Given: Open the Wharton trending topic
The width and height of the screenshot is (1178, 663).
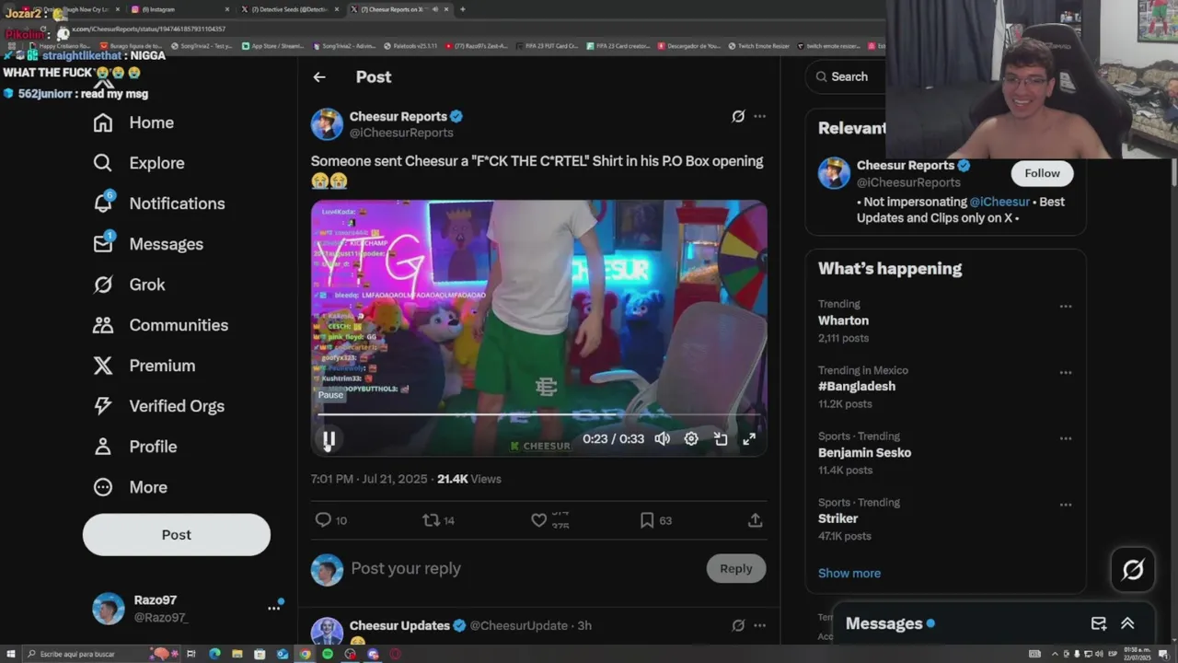Looking at the screenshot, I should point(843,320).
